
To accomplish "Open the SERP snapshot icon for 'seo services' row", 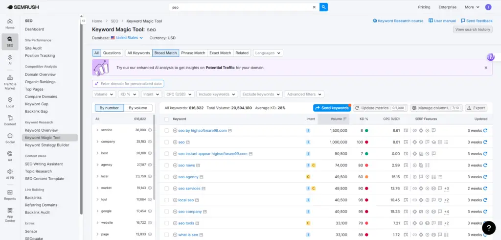I will (406, 189).
